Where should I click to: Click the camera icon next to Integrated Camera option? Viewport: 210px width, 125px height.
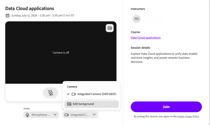point(74,94)
